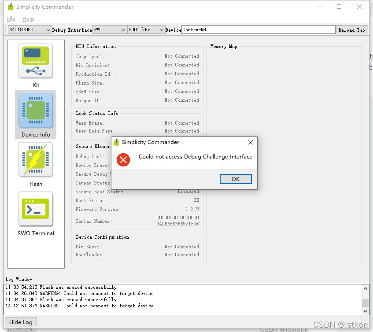Open the Help menu
373x332 pixels.
(x=28, y=19)
